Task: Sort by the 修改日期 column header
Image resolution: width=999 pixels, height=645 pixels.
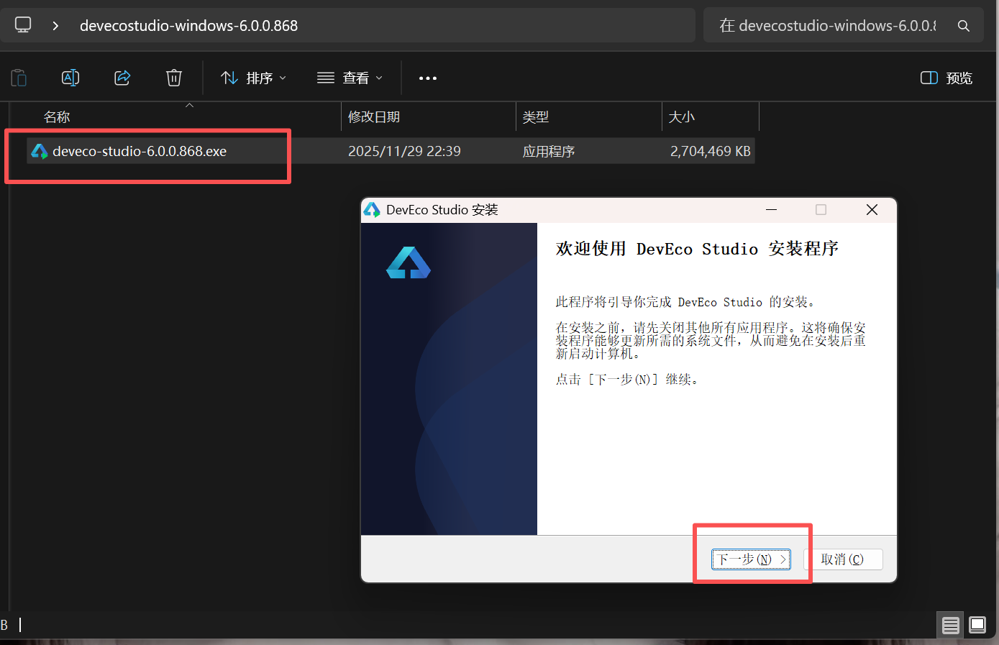Action: [x=374, y=117]
